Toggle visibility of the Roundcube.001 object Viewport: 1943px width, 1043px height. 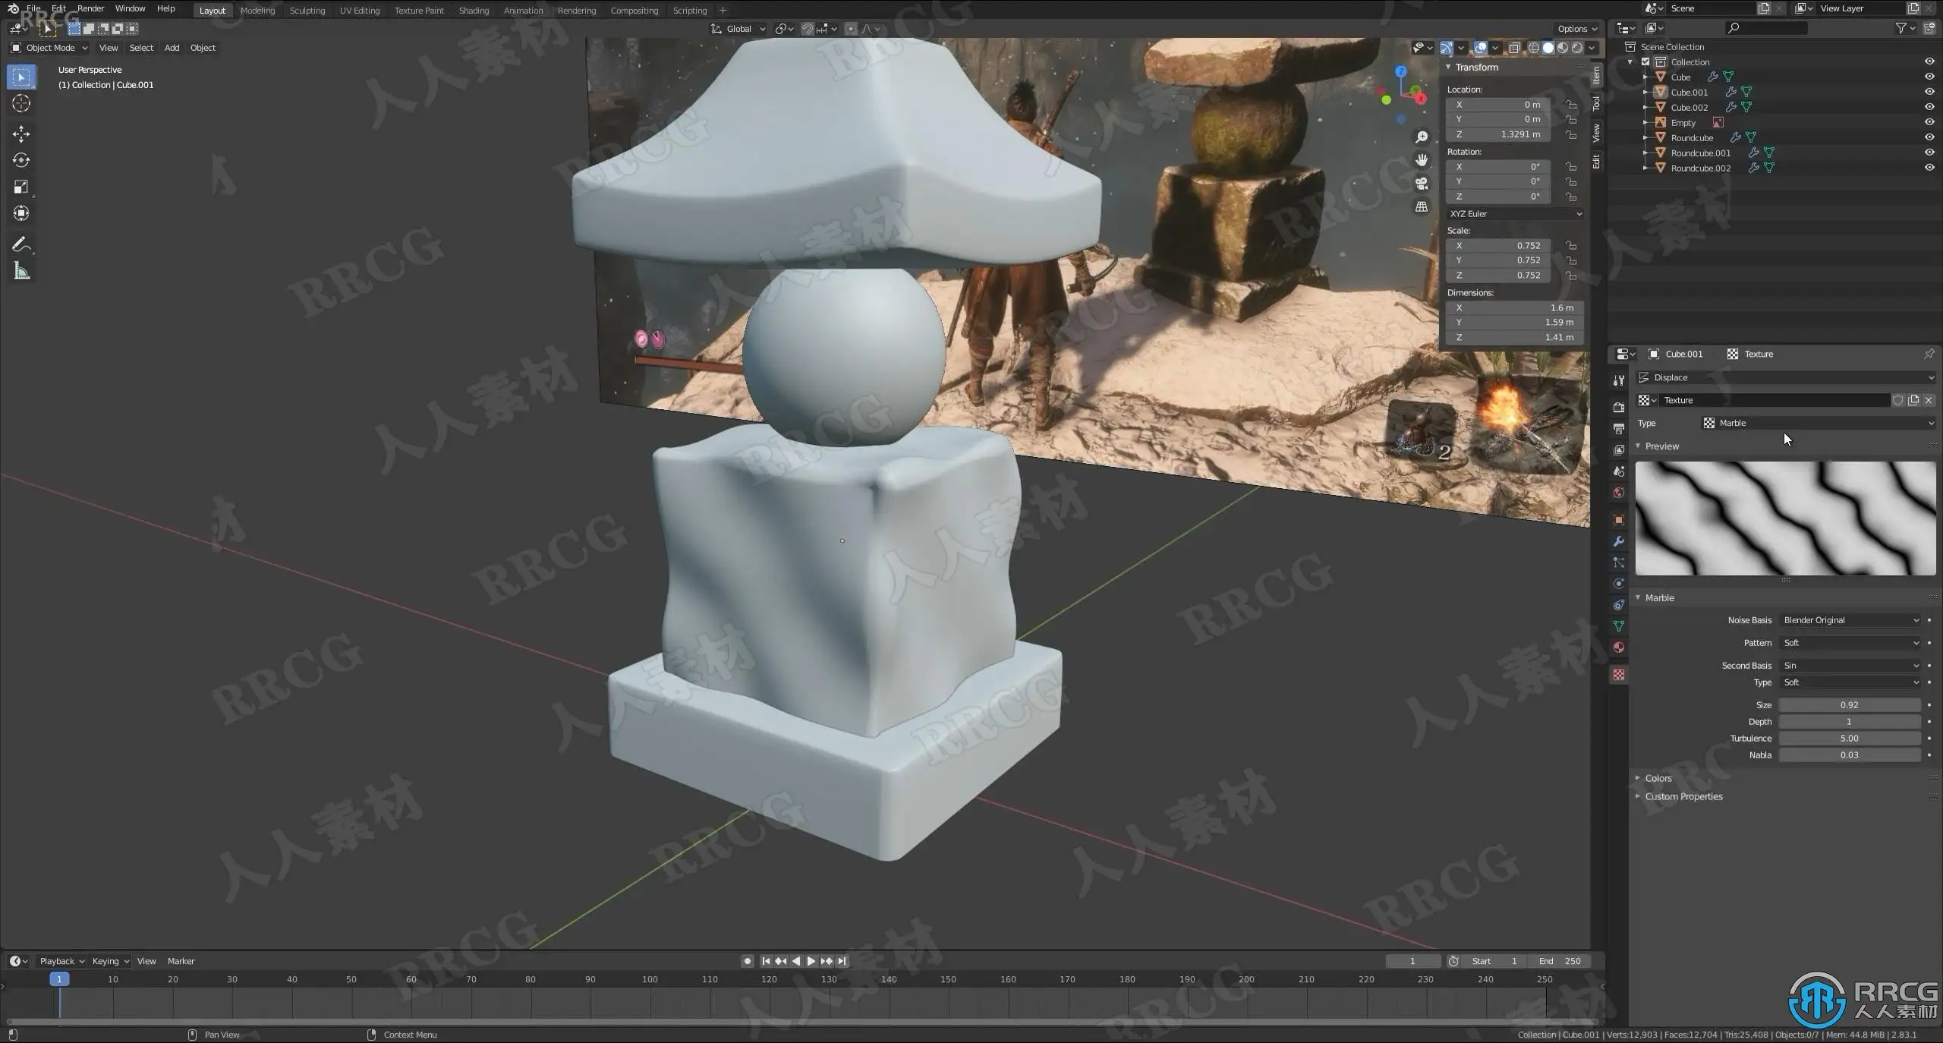click(1929, 153)
